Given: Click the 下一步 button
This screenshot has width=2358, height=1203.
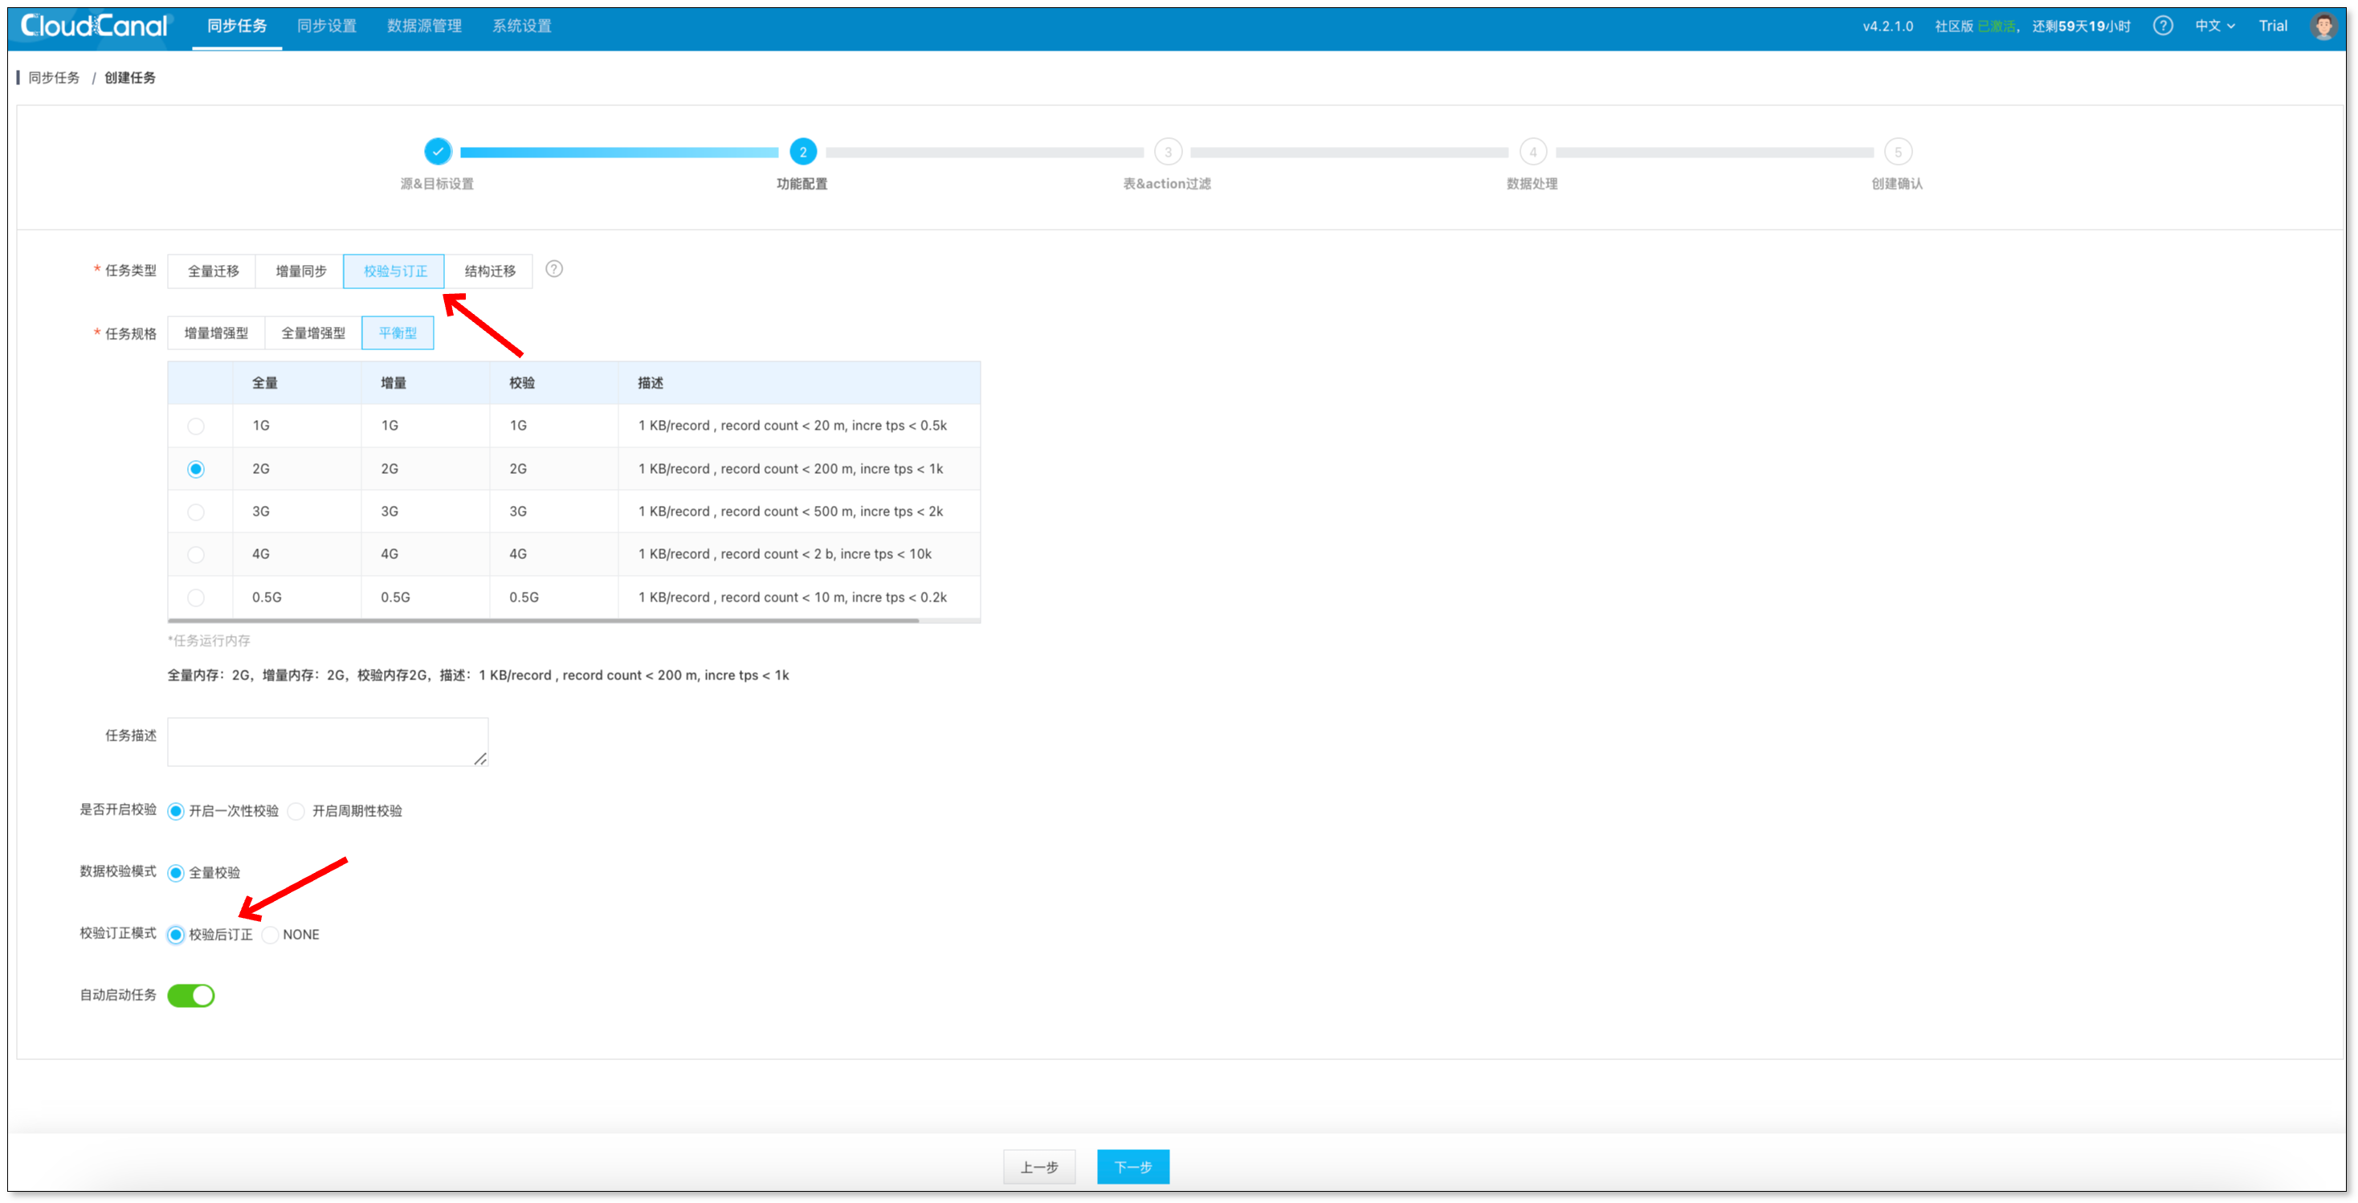Looking at the screenshot, I should (x=1132, y=1166).
